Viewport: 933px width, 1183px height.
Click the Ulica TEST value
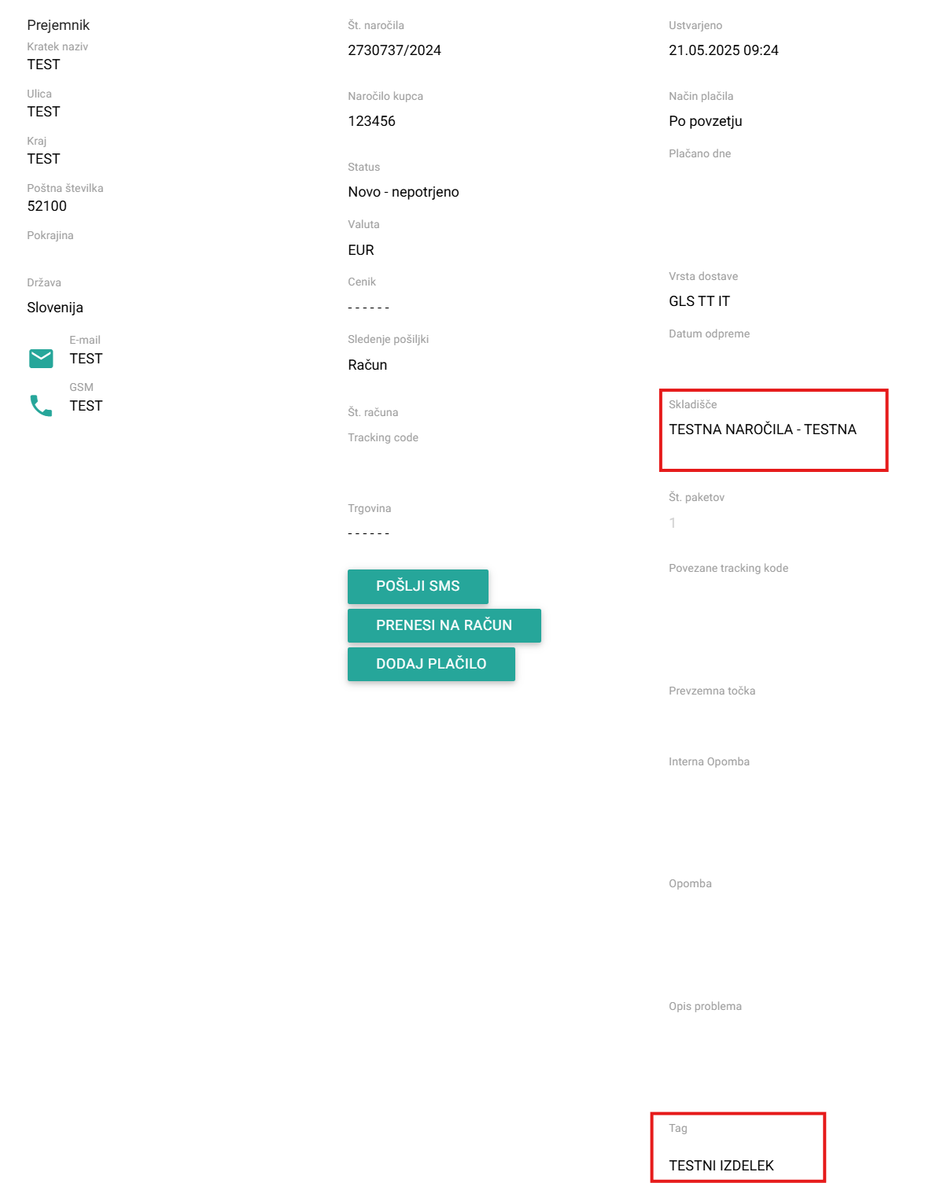pos(43,112)
